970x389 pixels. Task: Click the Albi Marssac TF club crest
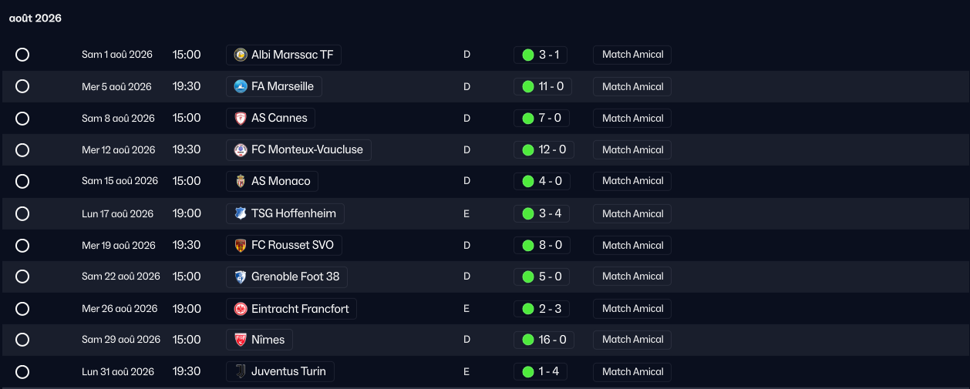241,55
